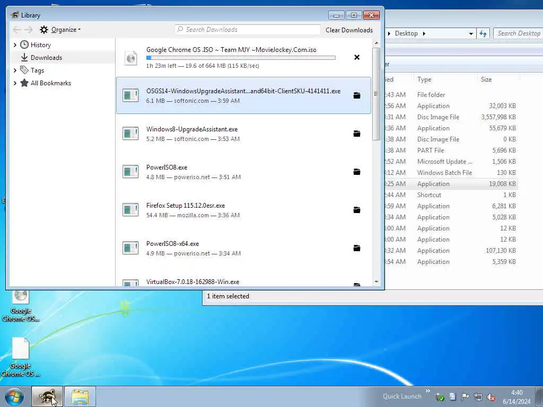Click the arrow before Desktop in breadcrumb
Screen dimensions: 543x407
pos(389,33)
